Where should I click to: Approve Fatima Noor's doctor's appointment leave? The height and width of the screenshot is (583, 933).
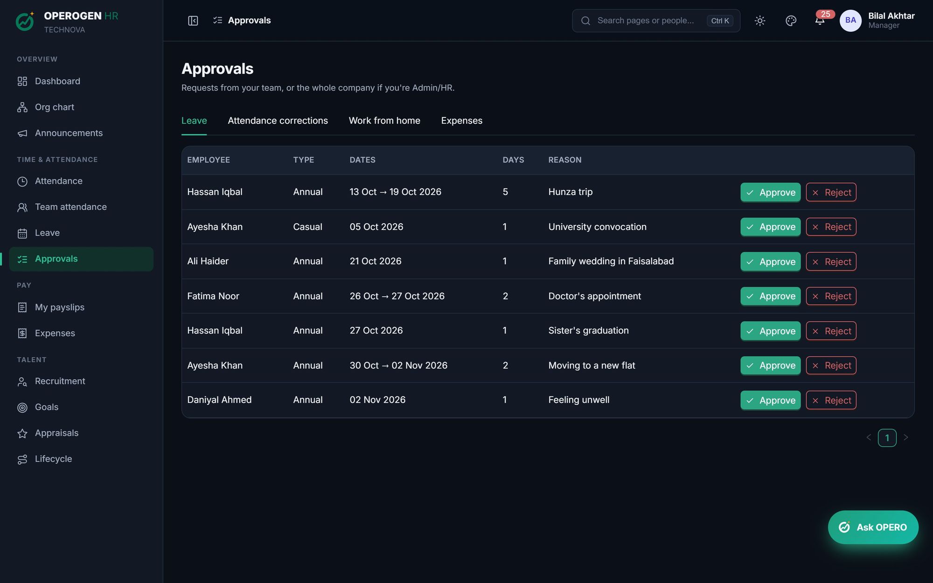tap(770, 296)
